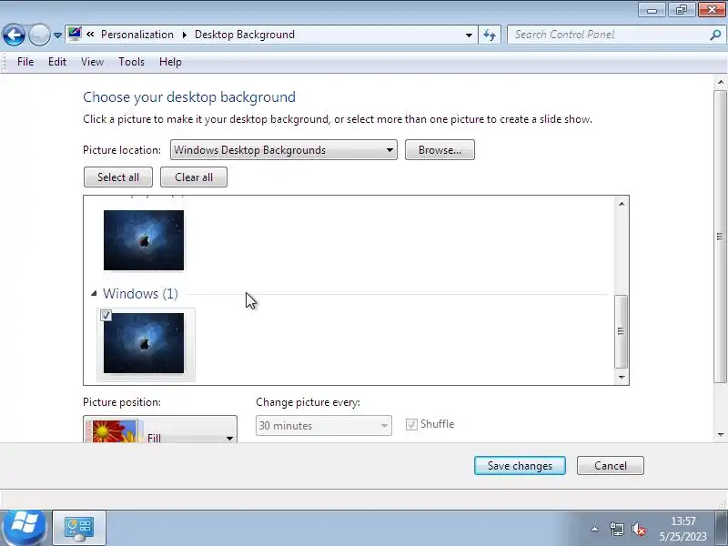The image size is (728, 546).
Task: Click the main window scroll up arrow
Action: pyautogui.click(x=720, y=82)
